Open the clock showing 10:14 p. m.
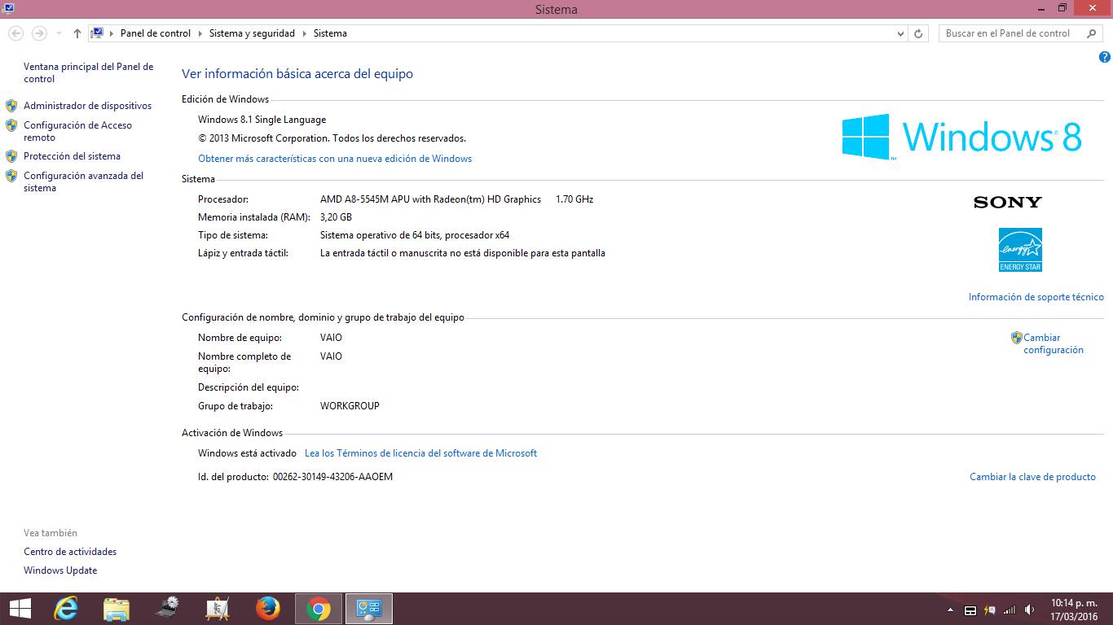1113x625 pixels. [1074, 610]
